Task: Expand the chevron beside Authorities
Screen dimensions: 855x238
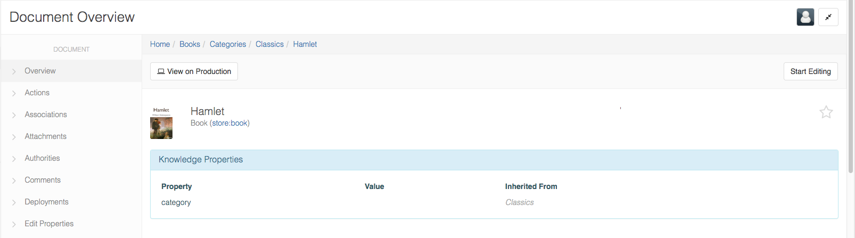Action: point(14,159)
